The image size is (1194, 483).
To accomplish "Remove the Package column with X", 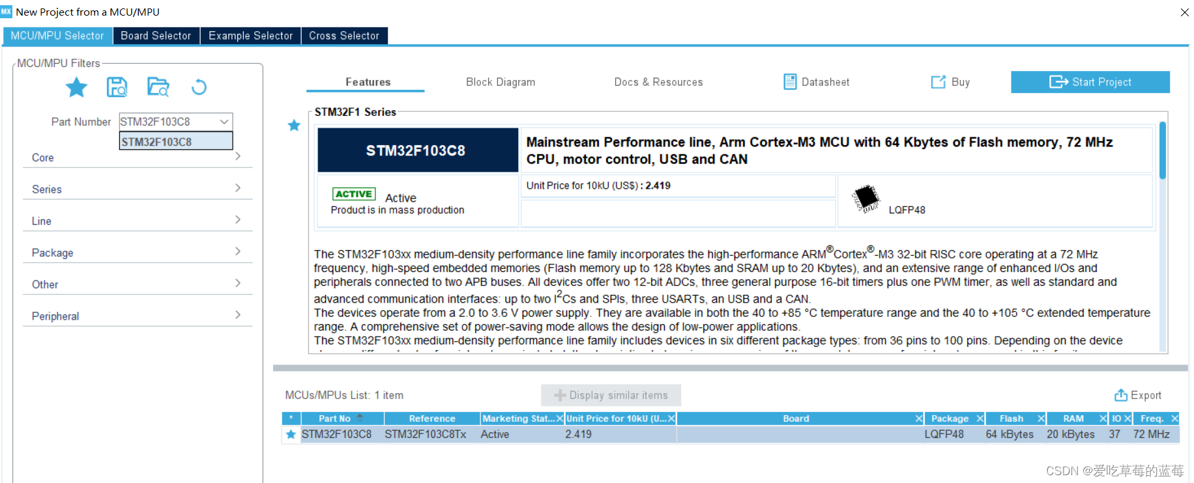I will 980,419.
